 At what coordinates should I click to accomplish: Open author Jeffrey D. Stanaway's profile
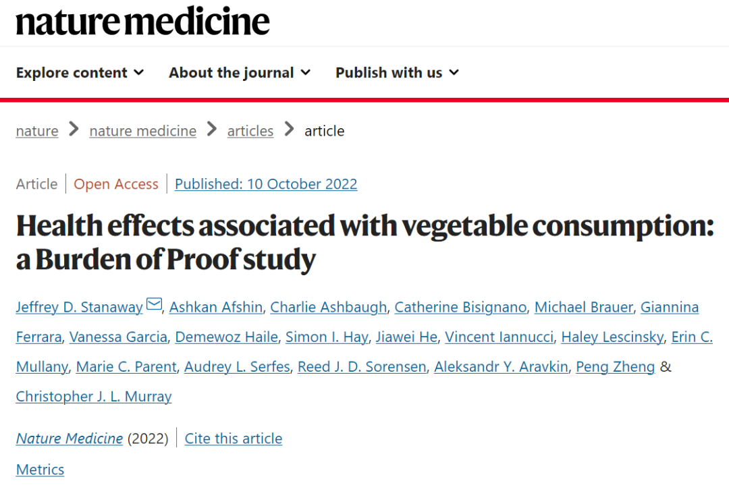[x=79, y=308]
